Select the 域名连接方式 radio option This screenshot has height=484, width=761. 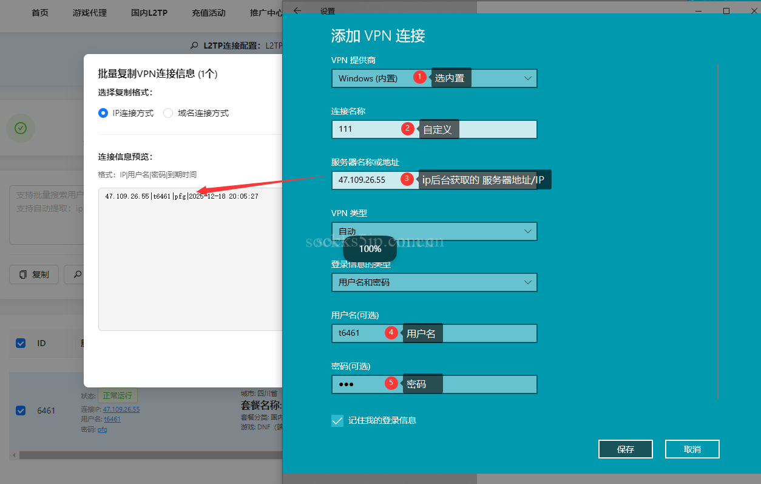[x=168, y=113]
